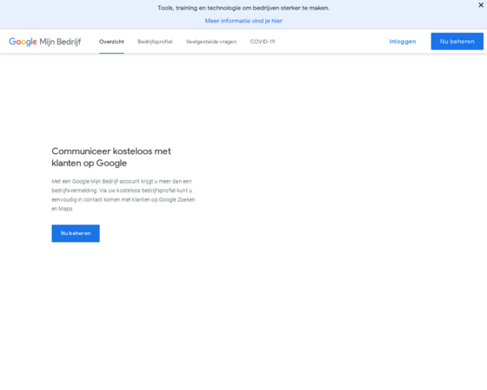Image resolution: width=487 pixels, height=390 pixels.
Task: Close the top announcement banner
Action: pyautogui.click(x=481, y=5)
